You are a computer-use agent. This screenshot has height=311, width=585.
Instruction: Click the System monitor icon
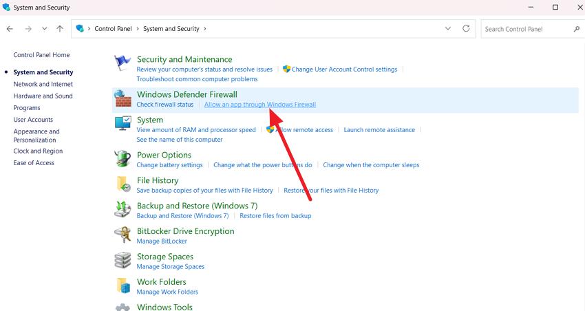[x=123, y=123]
